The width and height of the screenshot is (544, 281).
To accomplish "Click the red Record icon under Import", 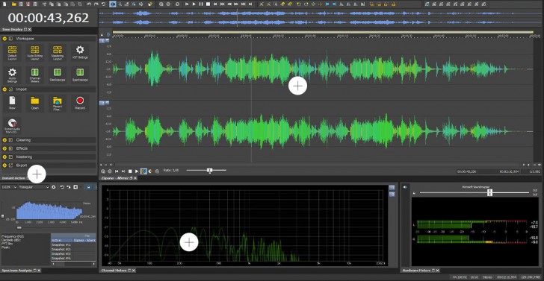I will [x=80, y=103].
